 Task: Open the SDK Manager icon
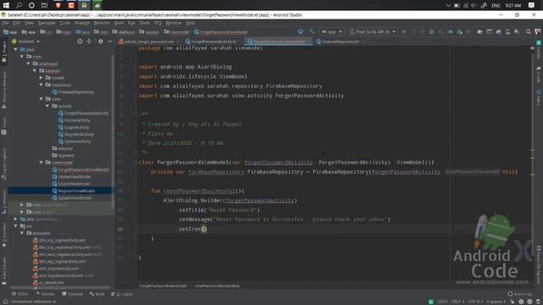point(517,32)
